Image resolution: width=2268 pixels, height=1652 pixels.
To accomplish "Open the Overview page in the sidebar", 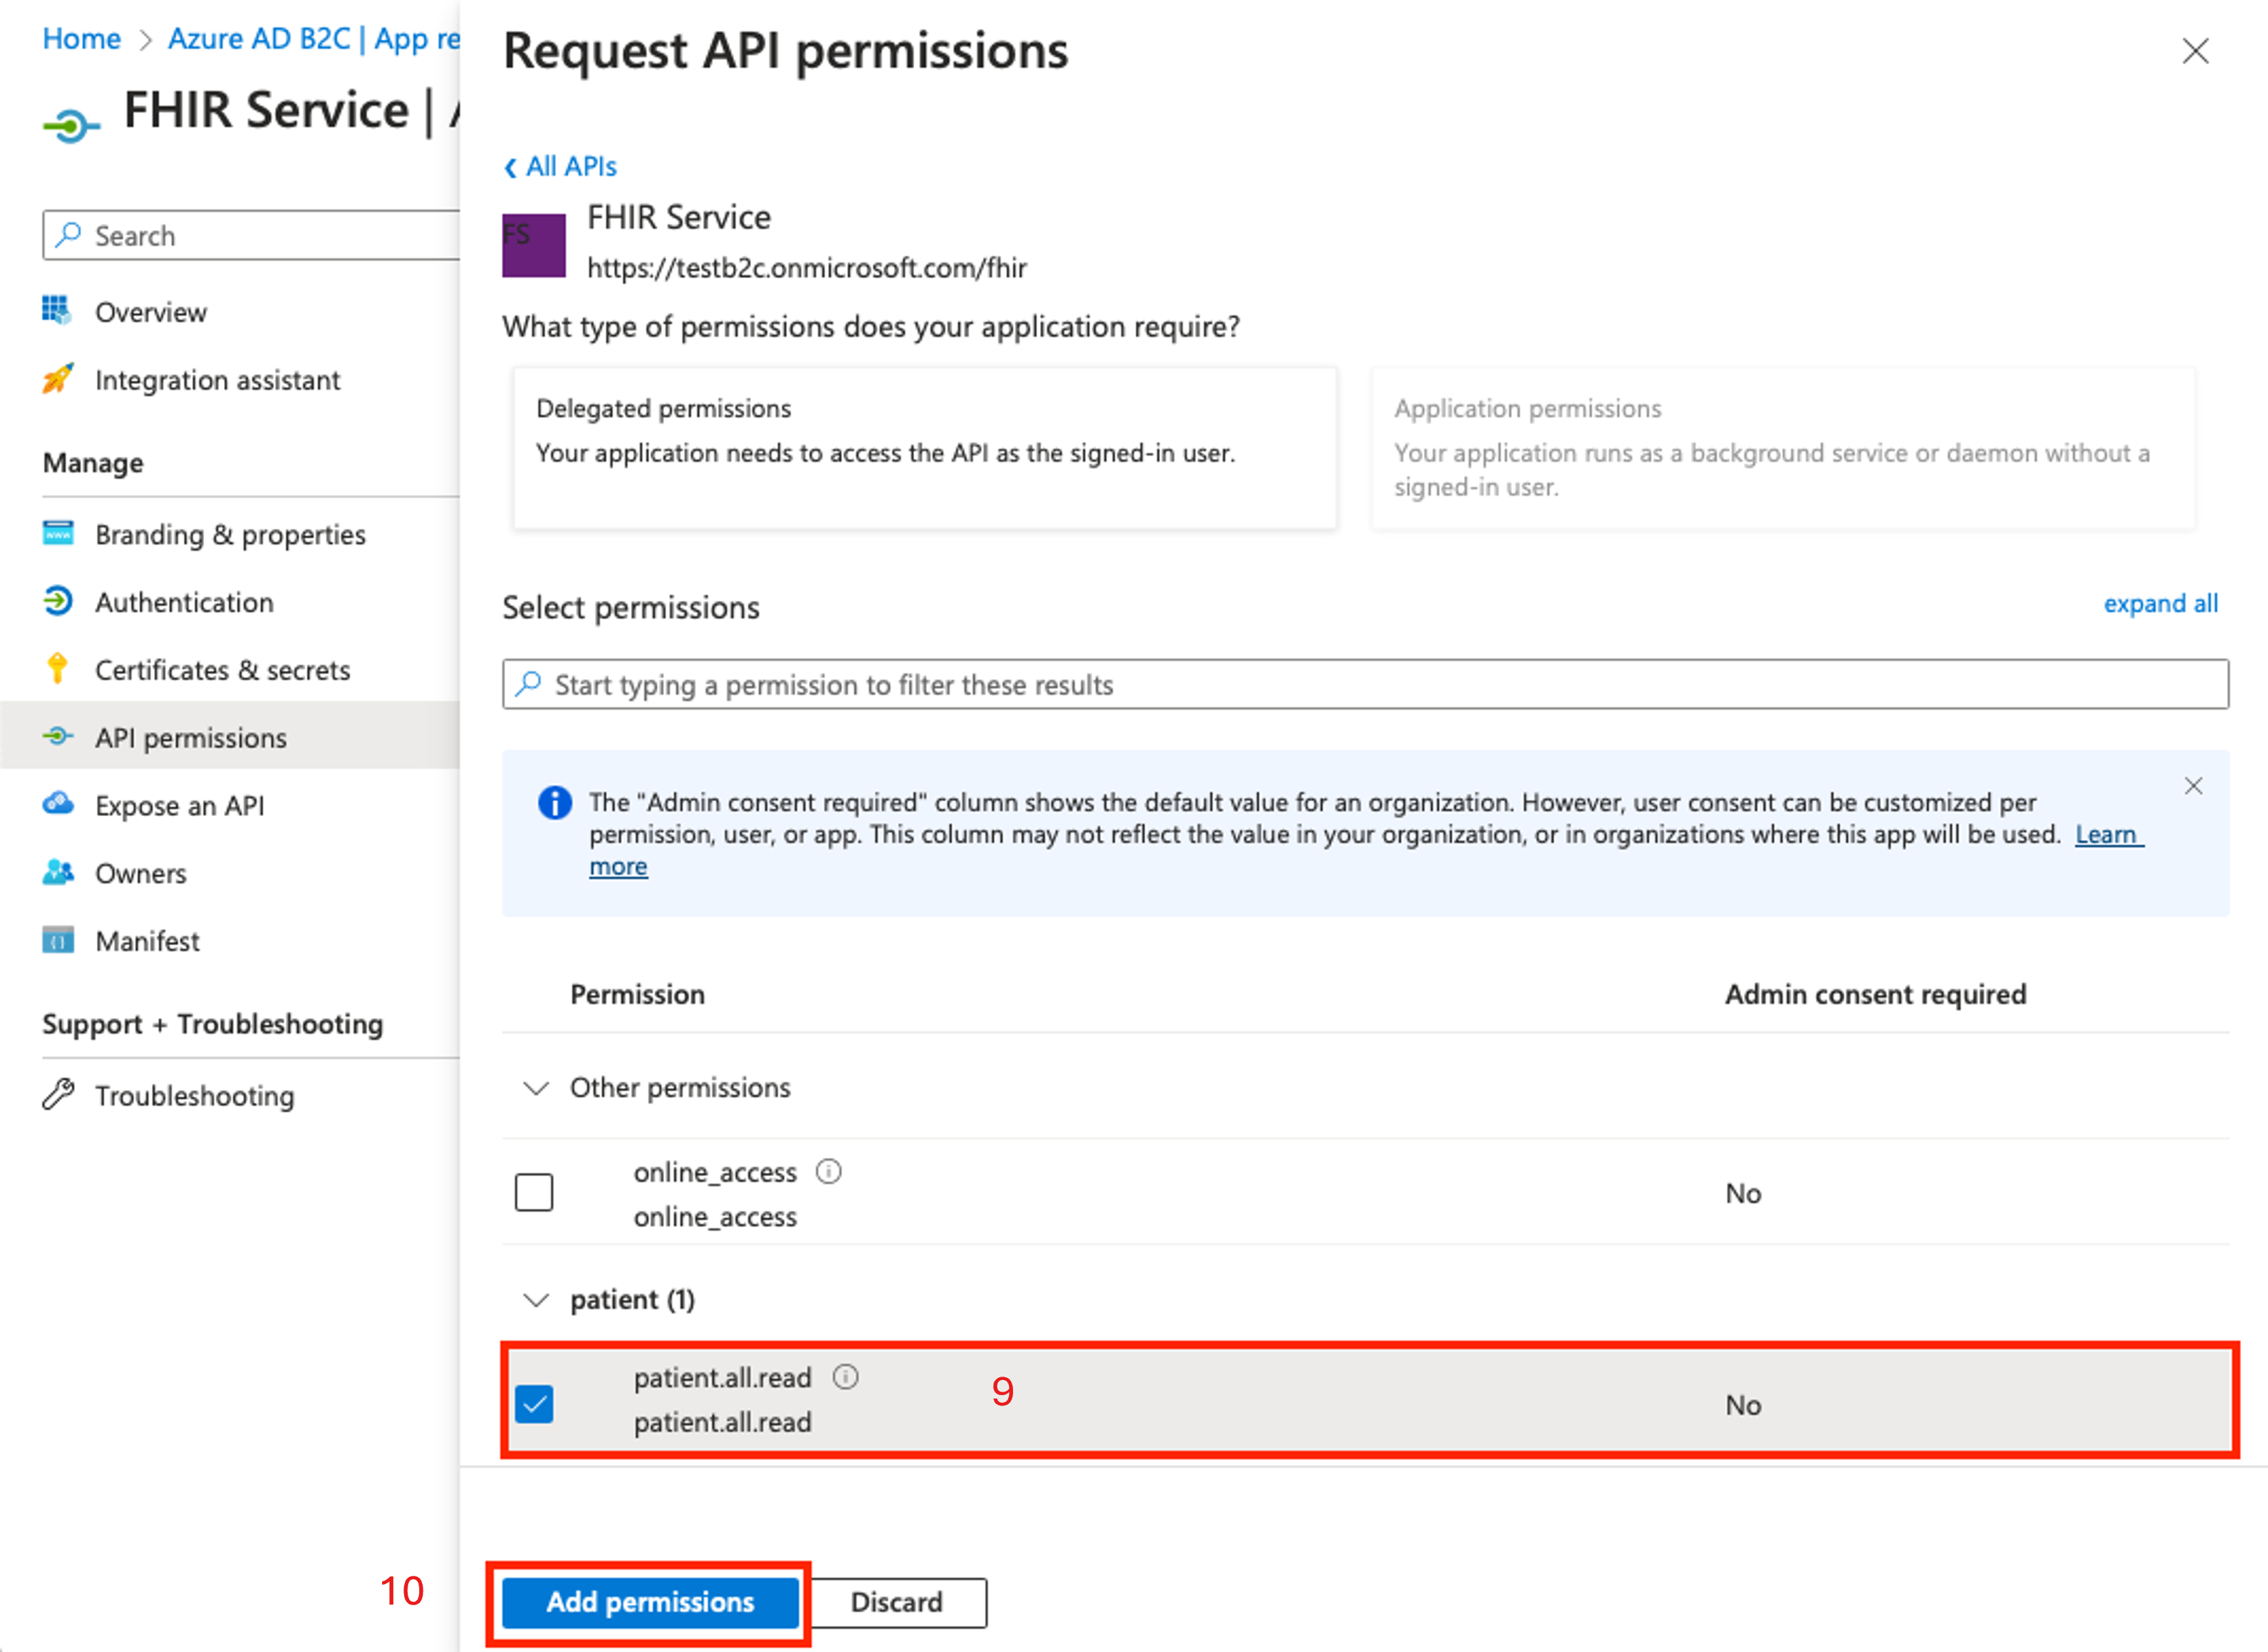I will pyautogui.click(x=151, y=311).
